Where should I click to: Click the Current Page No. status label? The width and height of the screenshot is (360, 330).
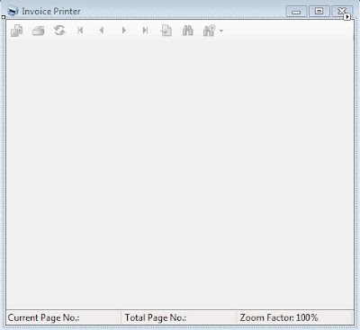tap(43, 317)
